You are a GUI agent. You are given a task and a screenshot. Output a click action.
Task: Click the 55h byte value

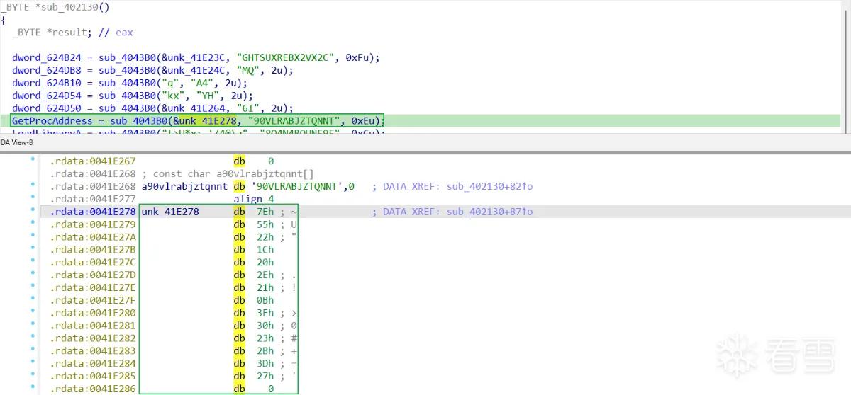tap(267, 224)
